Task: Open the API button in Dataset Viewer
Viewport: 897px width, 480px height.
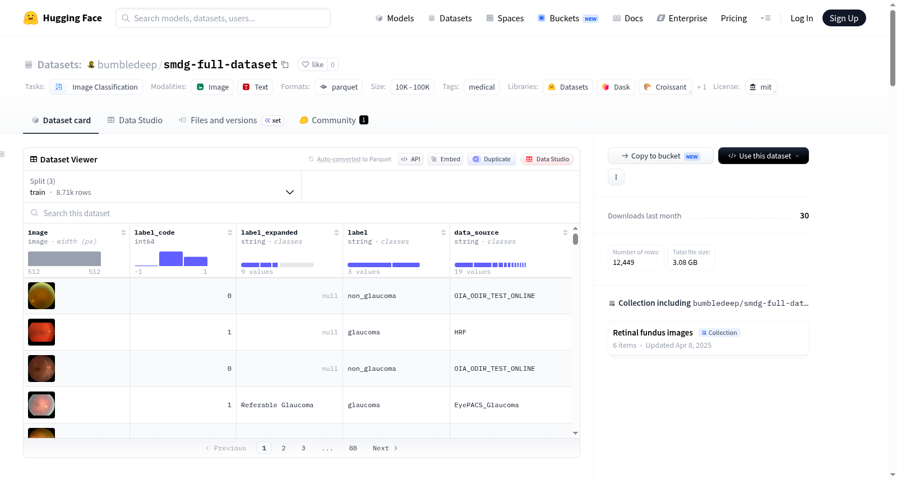Action: (x=410, y=159)
